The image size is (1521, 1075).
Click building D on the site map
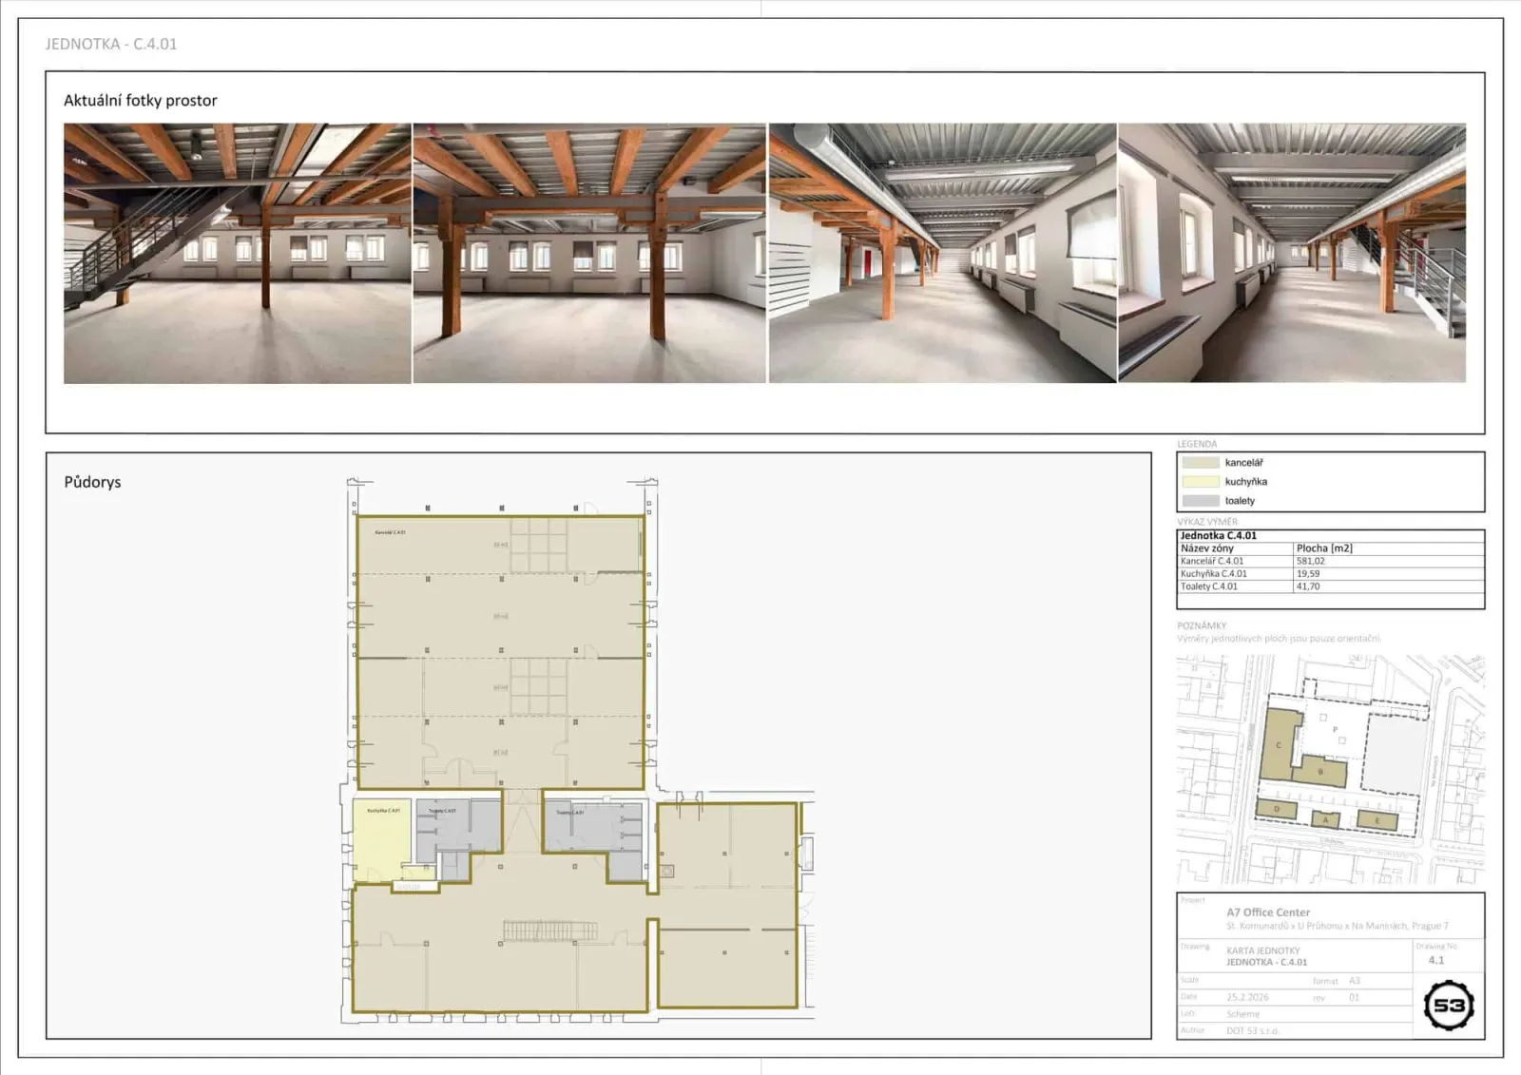click(x=1277, y=810)
